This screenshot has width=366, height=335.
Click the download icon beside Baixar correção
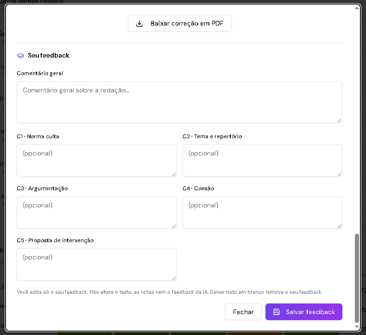tap(139, 24)
